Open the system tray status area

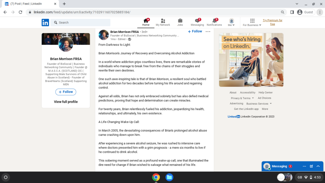(x=309, y=177)
